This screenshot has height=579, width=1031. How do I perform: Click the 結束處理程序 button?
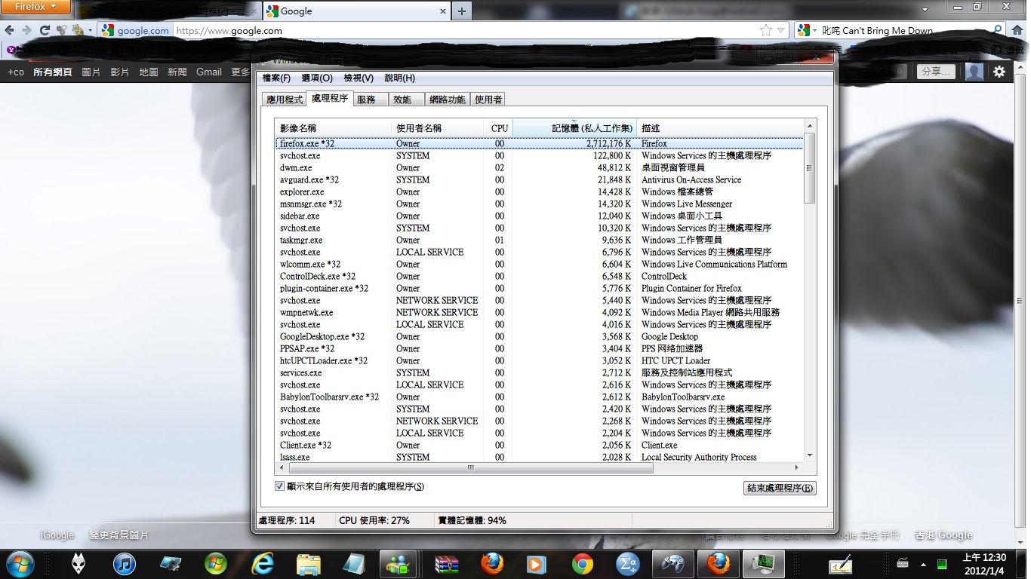pos(780,488)
